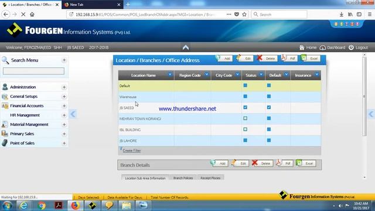Edit the Branch Details record

coord(240,164)
